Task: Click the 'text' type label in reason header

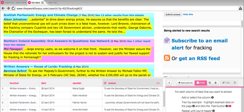Action: coord(158,83)
